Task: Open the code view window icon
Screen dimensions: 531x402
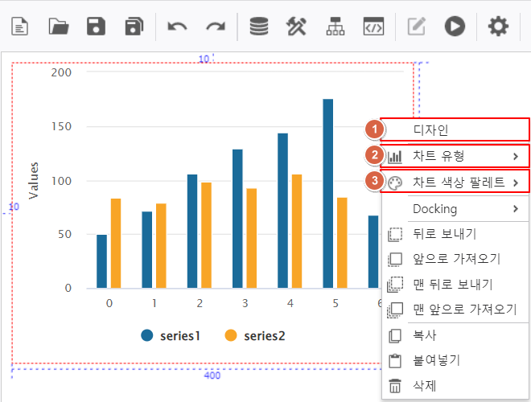Action: click(373, 26)
